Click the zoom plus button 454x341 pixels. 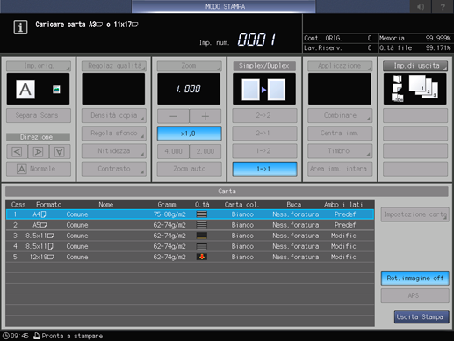(205, 116)
